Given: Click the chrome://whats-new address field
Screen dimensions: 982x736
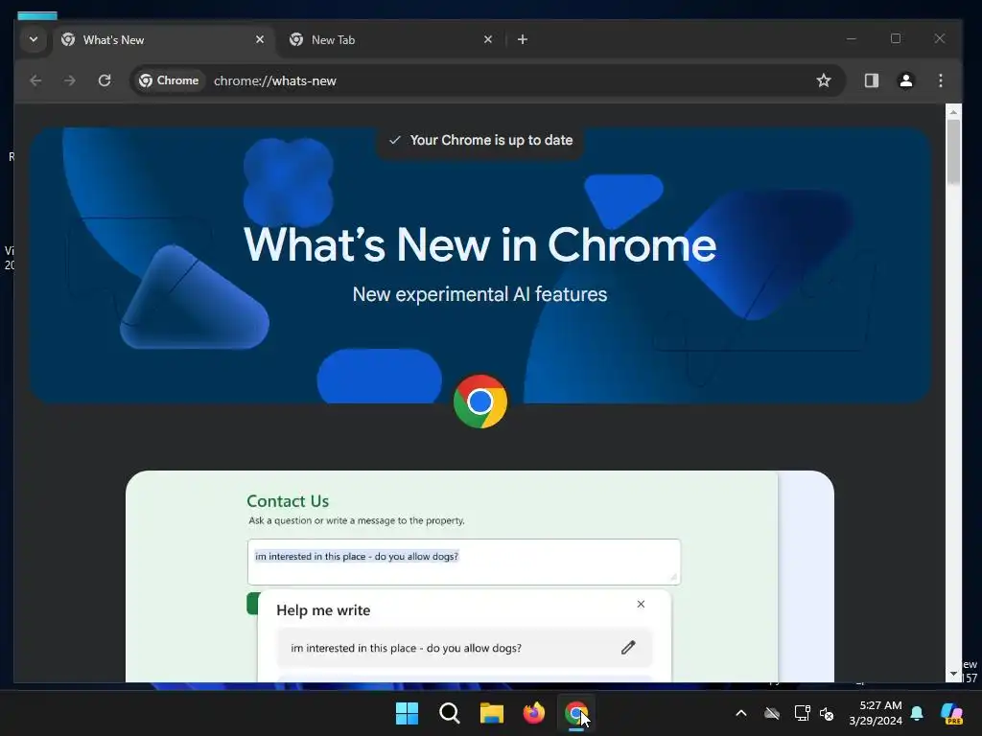Looking at the screenshot, I should click(x=488, y=80).
